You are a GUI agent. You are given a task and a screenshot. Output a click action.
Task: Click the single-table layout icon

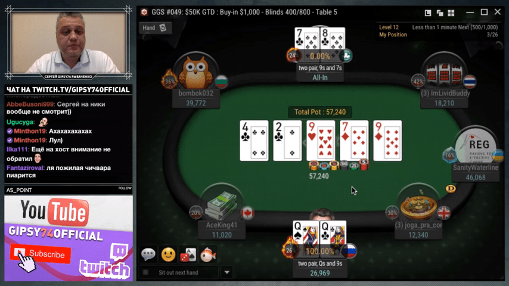(428, 13)
